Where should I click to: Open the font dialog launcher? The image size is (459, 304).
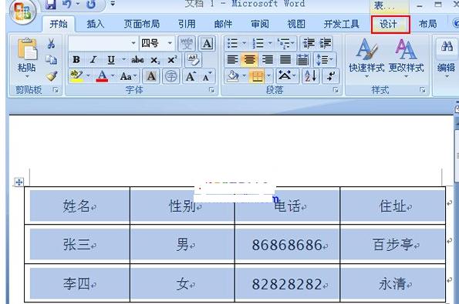click(x=211, y=90)
